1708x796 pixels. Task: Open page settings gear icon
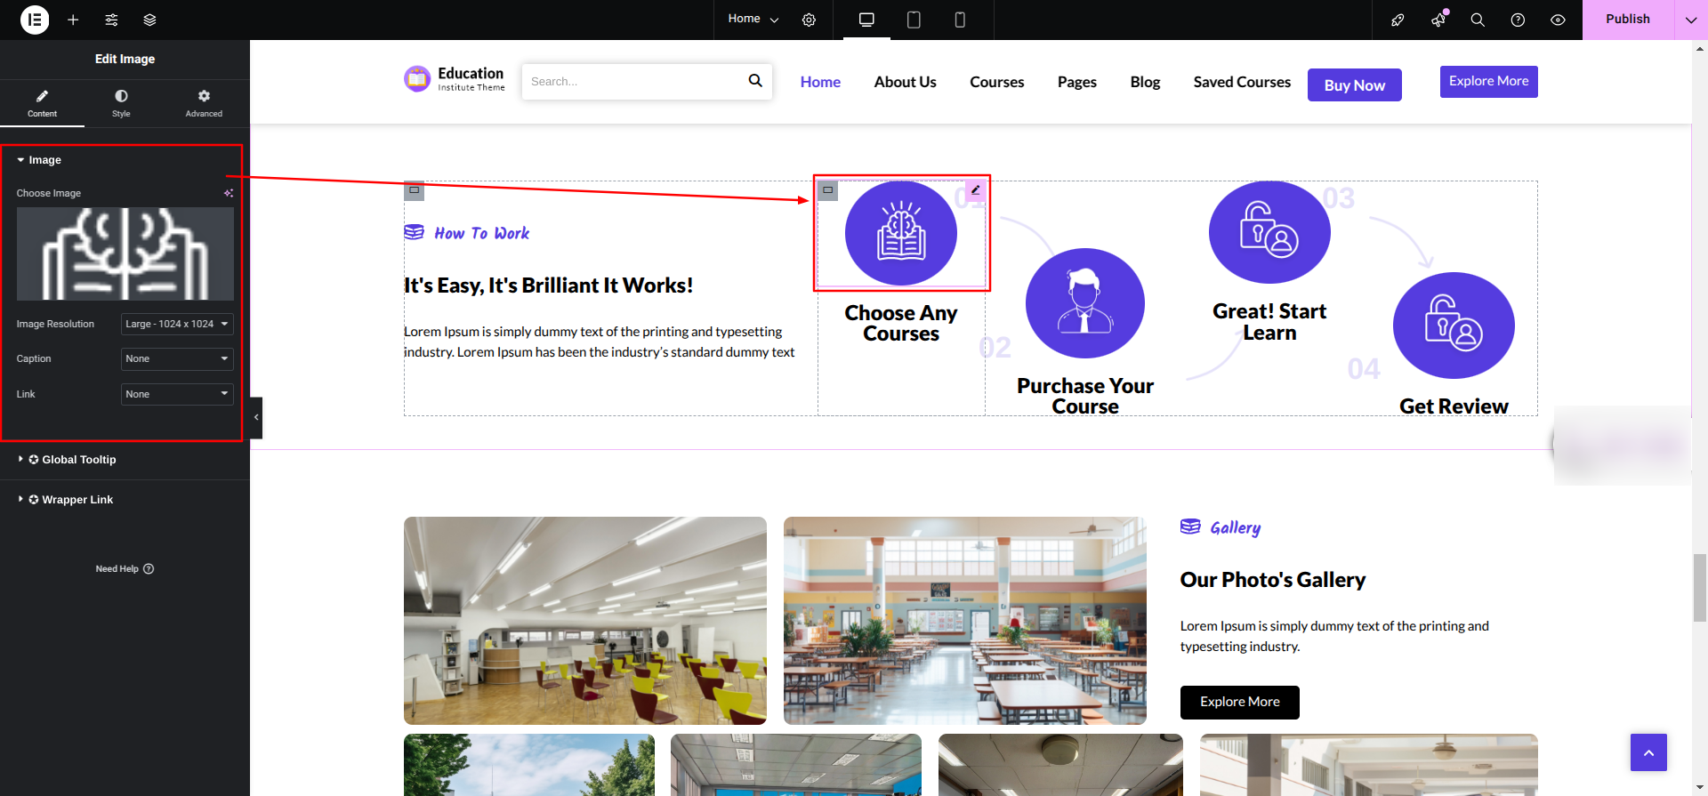click(809, 20)
